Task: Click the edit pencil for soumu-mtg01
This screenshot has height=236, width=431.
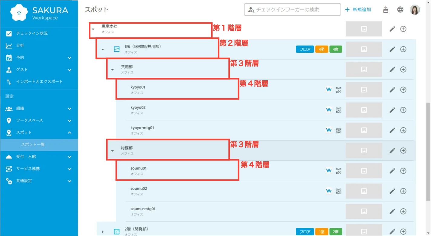Action: 392,211
